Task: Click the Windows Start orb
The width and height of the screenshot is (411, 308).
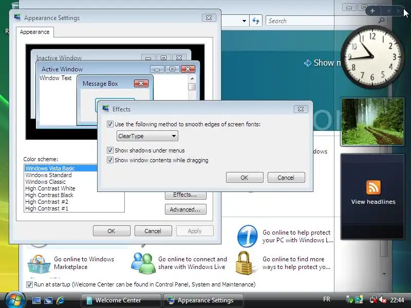Action: (14, 300)
